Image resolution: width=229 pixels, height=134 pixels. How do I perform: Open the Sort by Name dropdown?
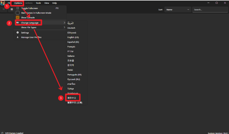178,10
